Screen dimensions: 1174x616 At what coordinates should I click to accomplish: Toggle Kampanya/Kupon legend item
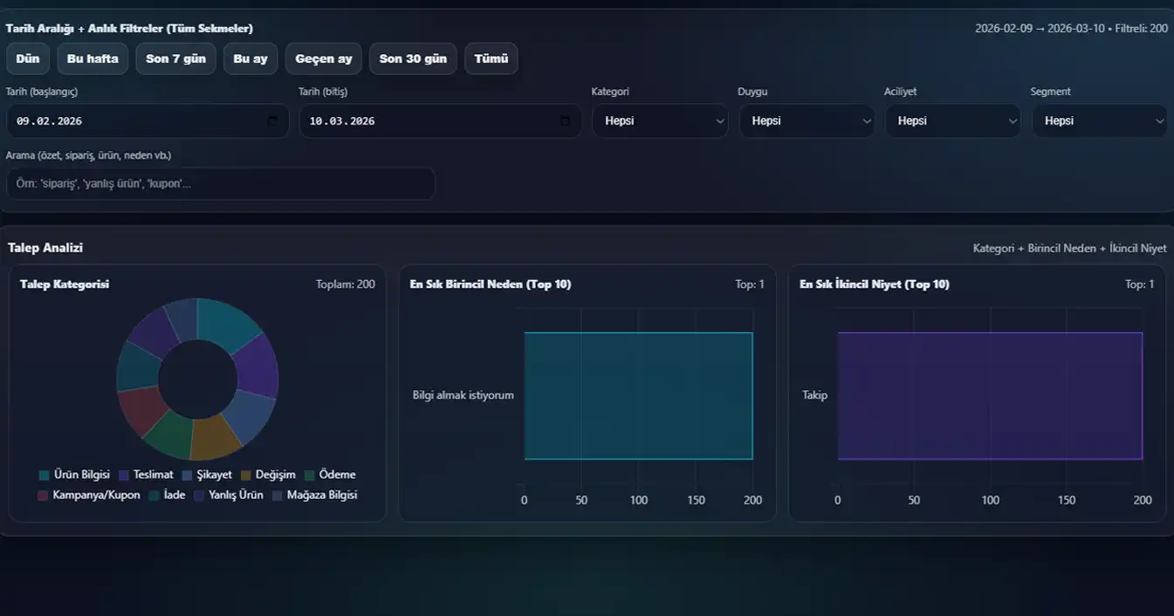(88, 495)
